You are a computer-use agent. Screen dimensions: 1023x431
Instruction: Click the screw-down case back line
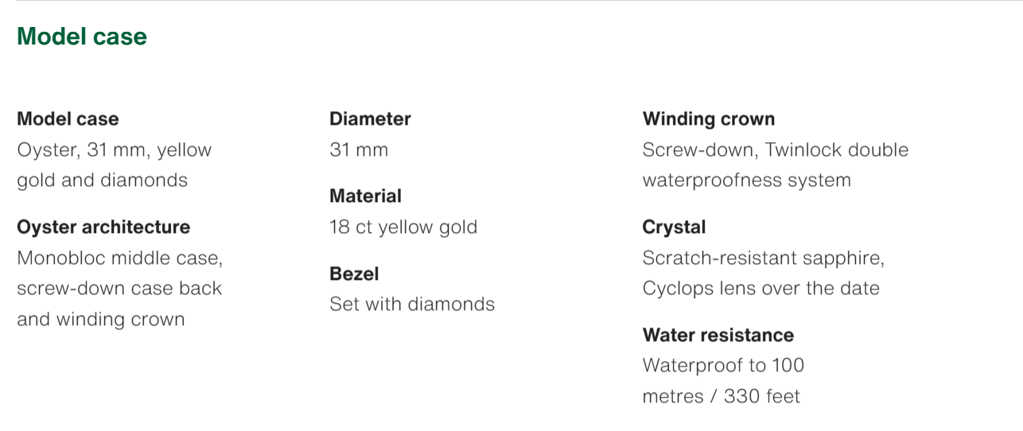pos(119,289)
